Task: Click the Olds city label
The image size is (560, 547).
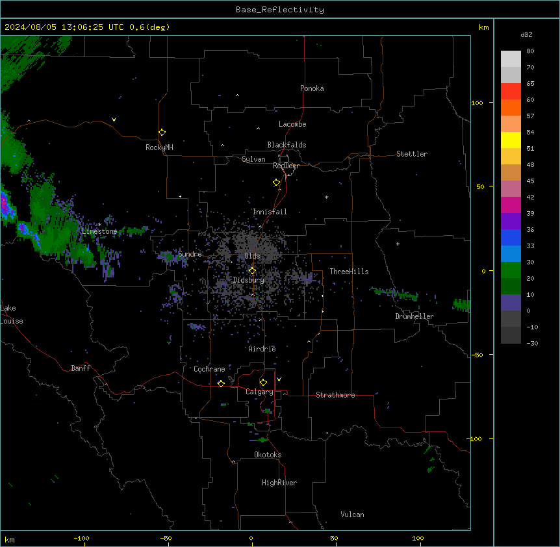Action: click(252, 256)
